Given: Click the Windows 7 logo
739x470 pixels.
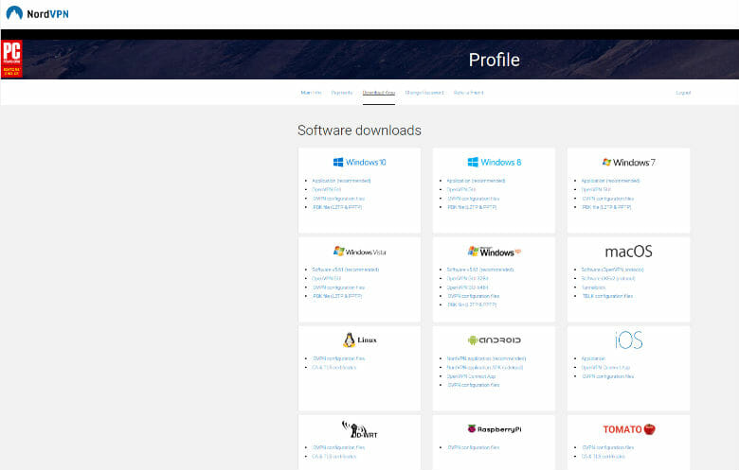Looking at the screenshot, I should [628, 163].
